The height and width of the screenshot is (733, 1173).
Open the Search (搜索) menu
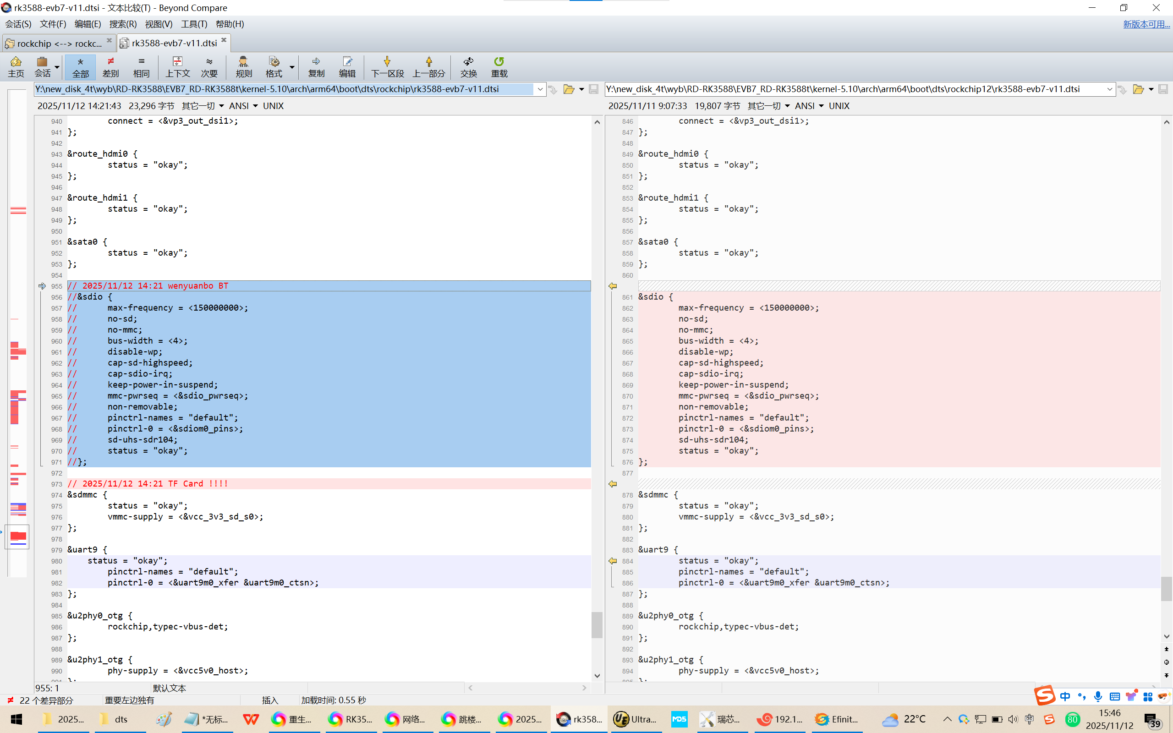coord(123,24)
